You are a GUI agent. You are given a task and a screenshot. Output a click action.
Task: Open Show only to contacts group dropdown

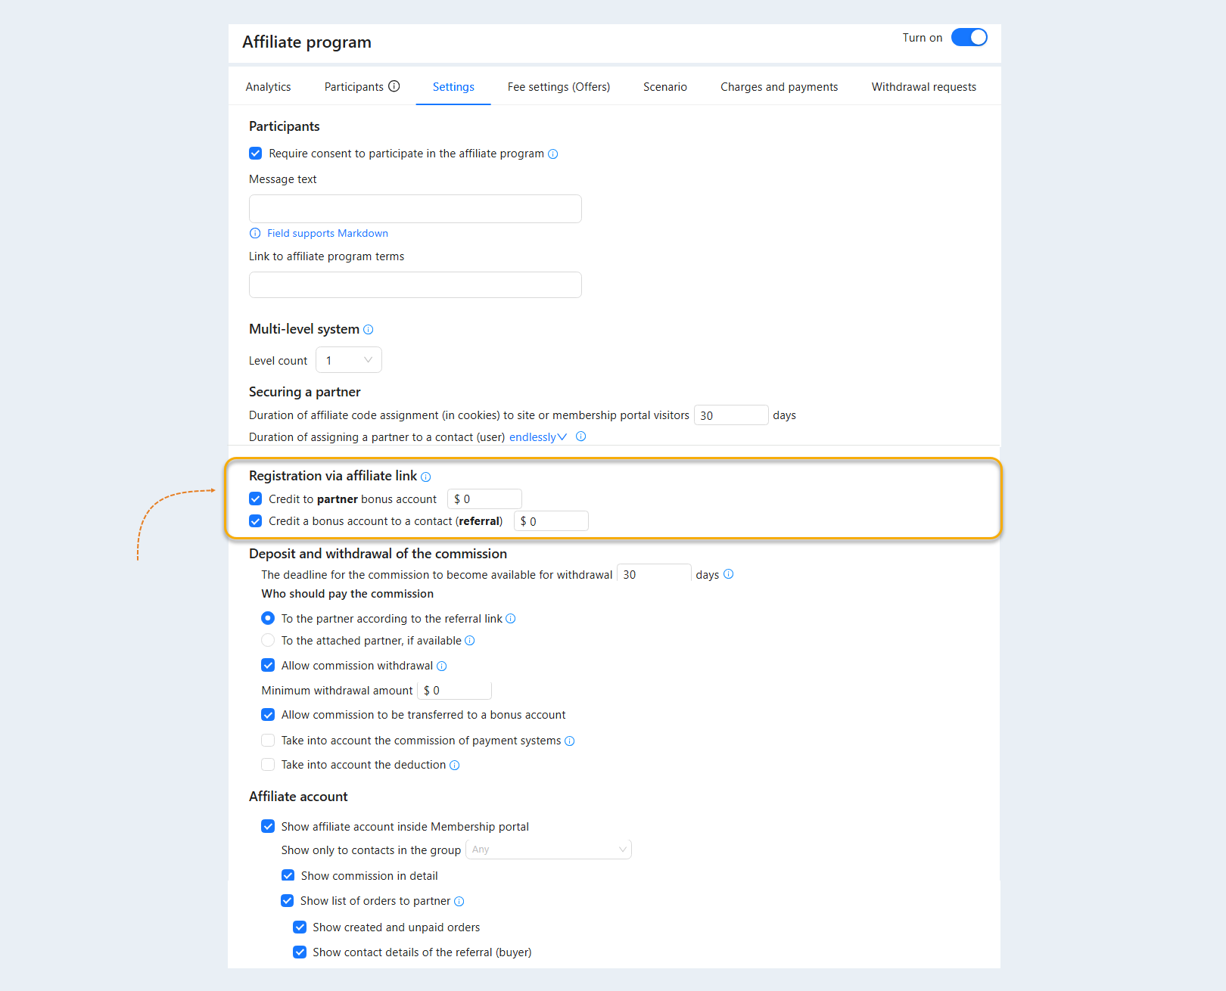(x=549, y=850)
